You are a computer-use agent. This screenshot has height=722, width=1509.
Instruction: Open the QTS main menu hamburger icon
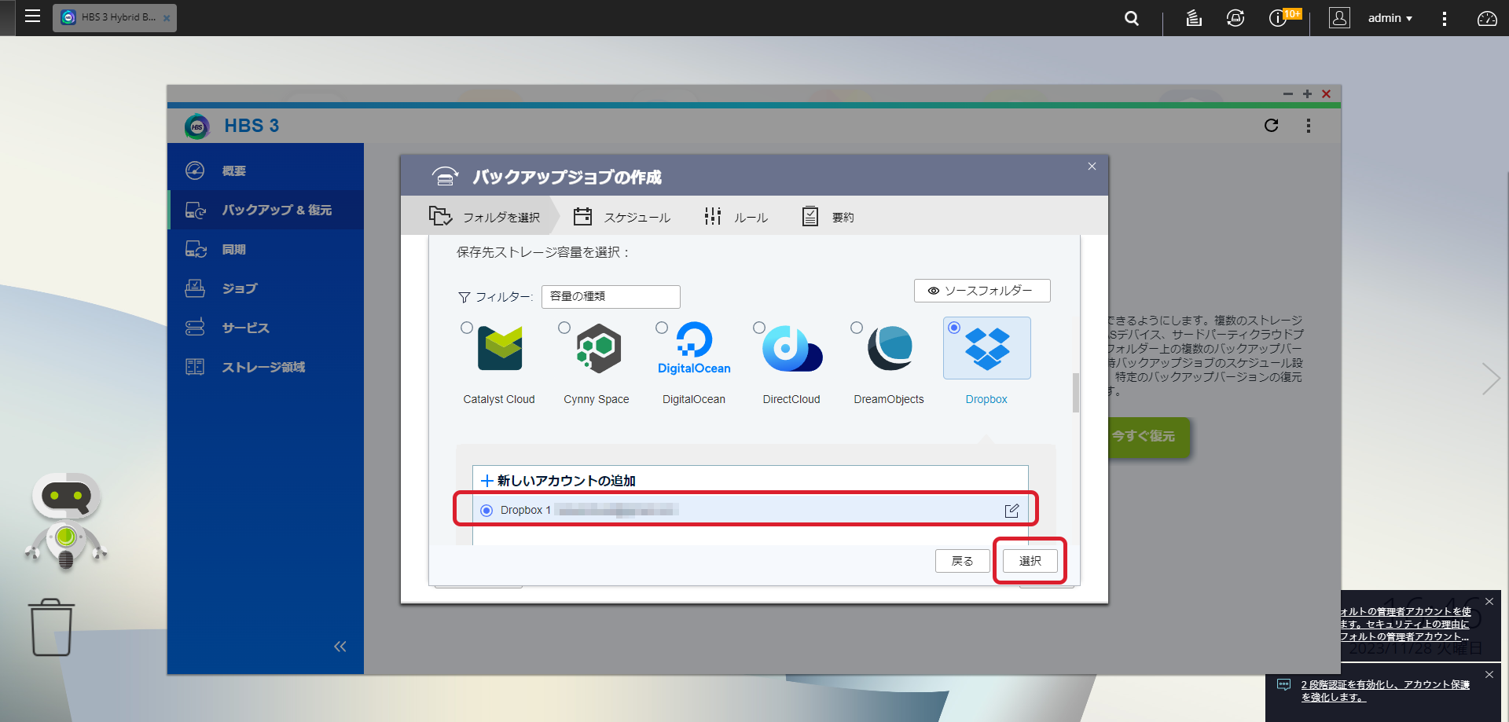pos(32,16)
